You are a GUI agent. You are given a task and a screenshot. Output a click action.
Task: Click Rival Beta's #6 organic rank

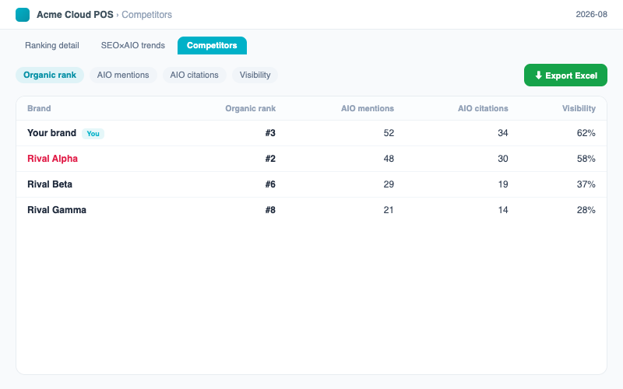coord(270,184)
